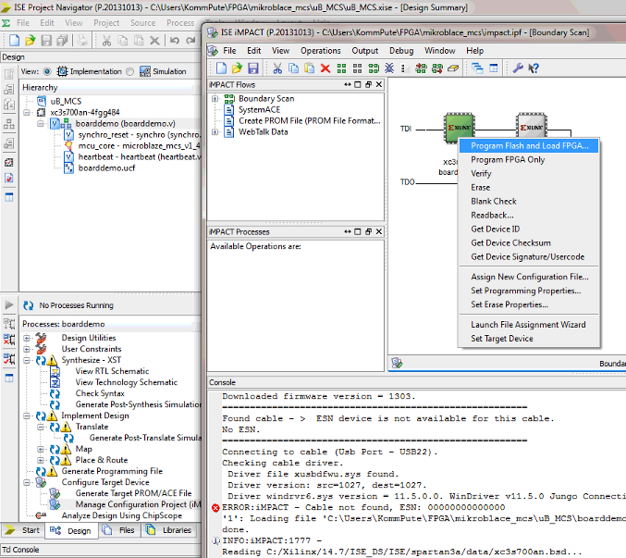Select SystemACE flow item

(259, 110)
